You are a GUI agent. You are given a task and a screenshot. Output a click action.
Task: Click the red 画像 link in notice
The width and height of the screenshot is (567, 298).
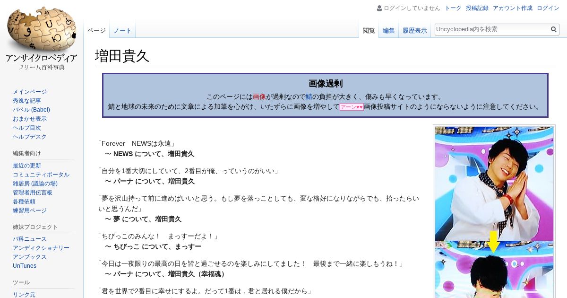tap(259, 97)
